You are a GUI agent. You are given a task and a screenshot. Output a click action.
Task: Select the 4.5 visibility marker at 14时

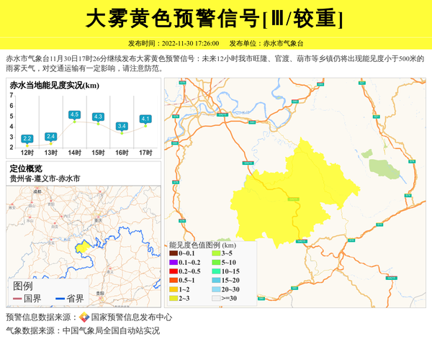coord(74,114)
